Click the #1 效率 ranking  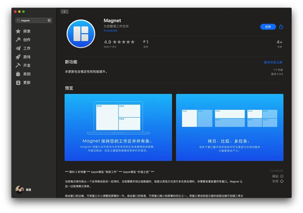pyautogui.click(x=146, y=44)
